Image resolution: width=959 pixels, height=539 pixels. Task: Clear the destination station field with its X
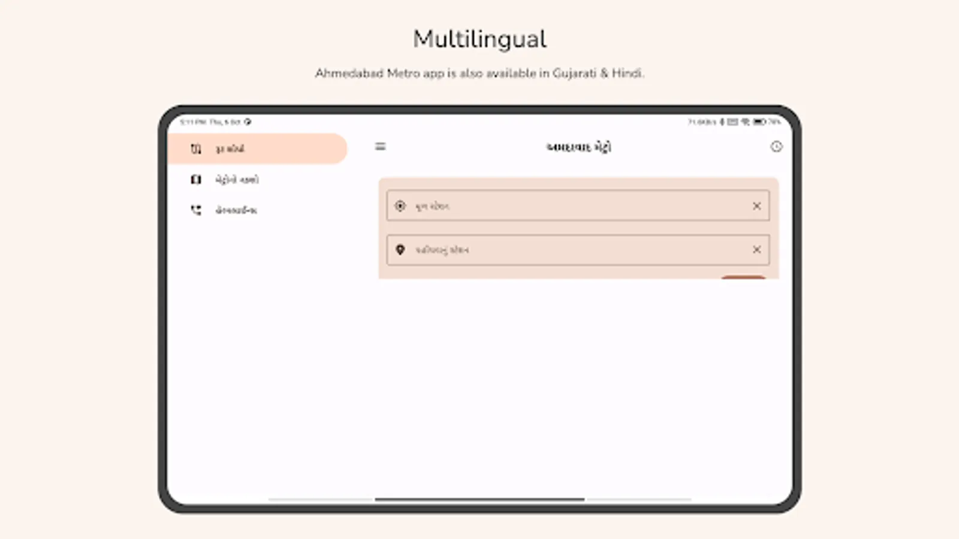756,250
